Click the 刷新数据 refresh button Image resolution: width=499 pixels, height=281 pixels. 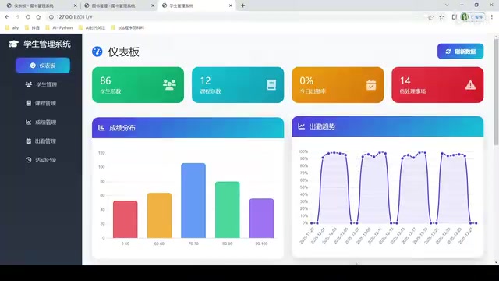click(x=460, y=52)
